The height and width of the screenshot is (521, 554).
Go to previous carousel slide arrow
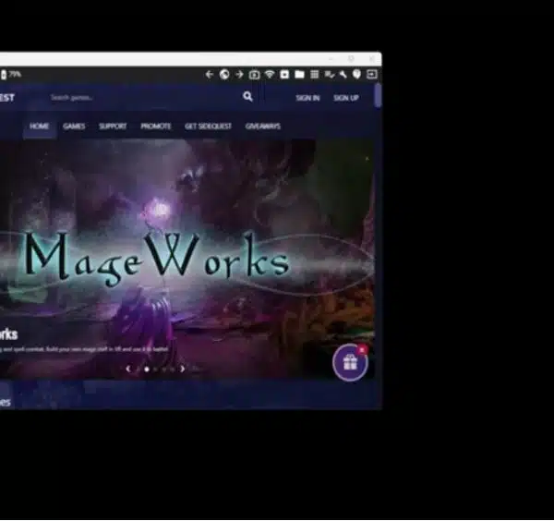tap(128, 369)
